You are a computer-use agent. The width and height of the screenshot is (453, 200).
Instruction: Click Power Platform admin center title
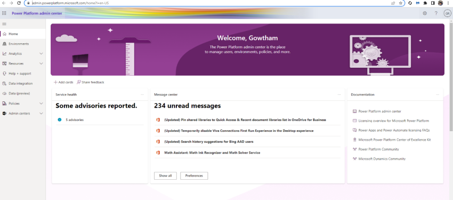(x=37, y=13)
